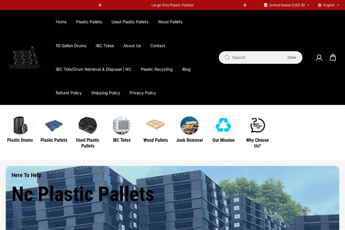Select the IBC Totes nav menu item
345x230 pixels.
pos(105,46)
